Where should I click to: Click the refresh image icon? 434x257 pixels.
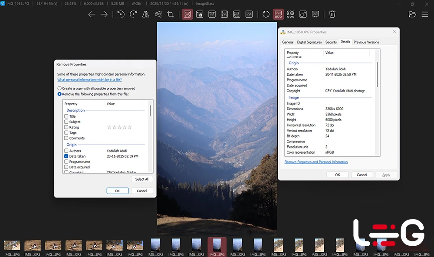click(266, 14)
